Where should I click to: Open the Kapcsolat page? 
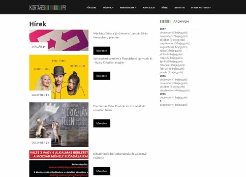coord(149,7)
